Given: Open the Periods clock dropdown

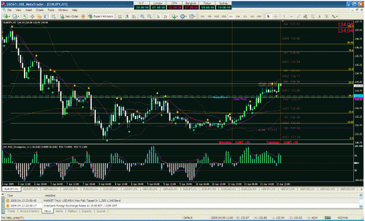Looking at the screenshot, I should click(x=183, y=16).
